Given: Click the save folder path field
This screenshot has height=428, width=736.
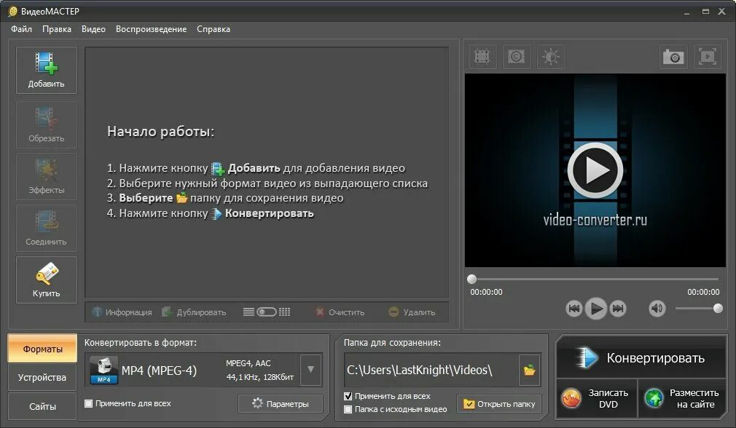Looking at the screenshot, I should click(x=431, y=370).
